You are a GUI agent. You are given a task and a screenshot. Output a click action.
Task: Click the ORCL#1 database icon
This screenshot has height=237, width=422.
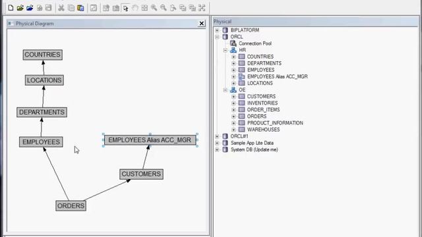click(x=225, y=136)
